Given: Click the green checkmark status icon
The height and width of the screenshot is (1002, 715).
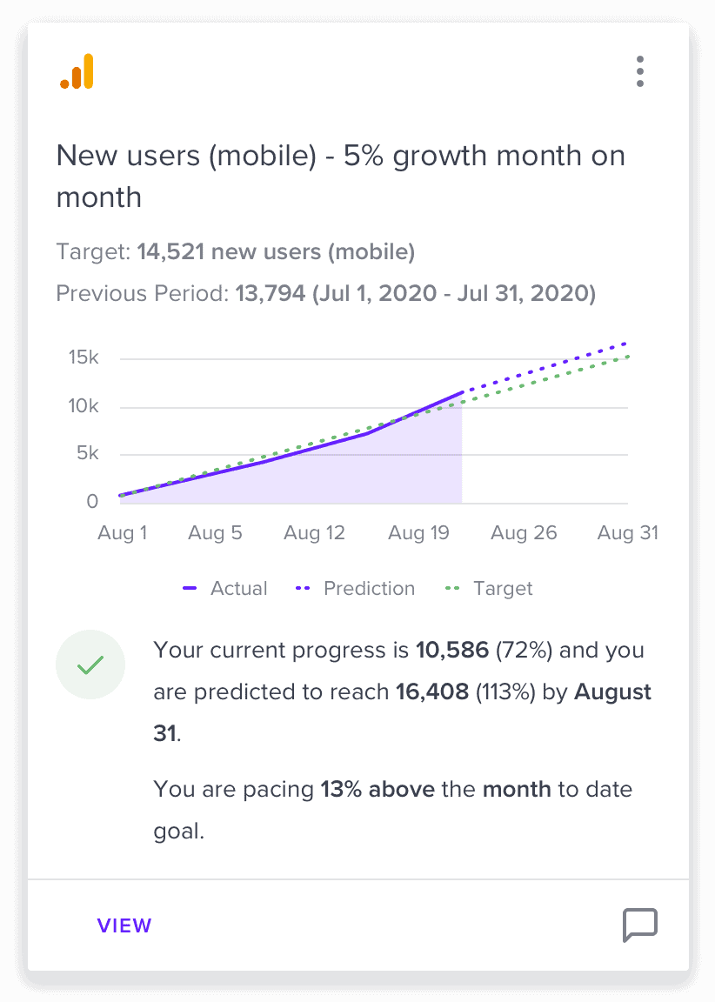Looking at the screenshot, I should tap(90, 665).
